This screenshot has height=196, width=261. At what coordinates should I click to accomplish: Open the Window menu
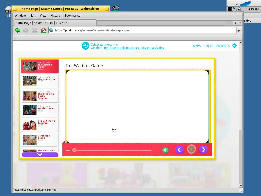pos(20,16)
